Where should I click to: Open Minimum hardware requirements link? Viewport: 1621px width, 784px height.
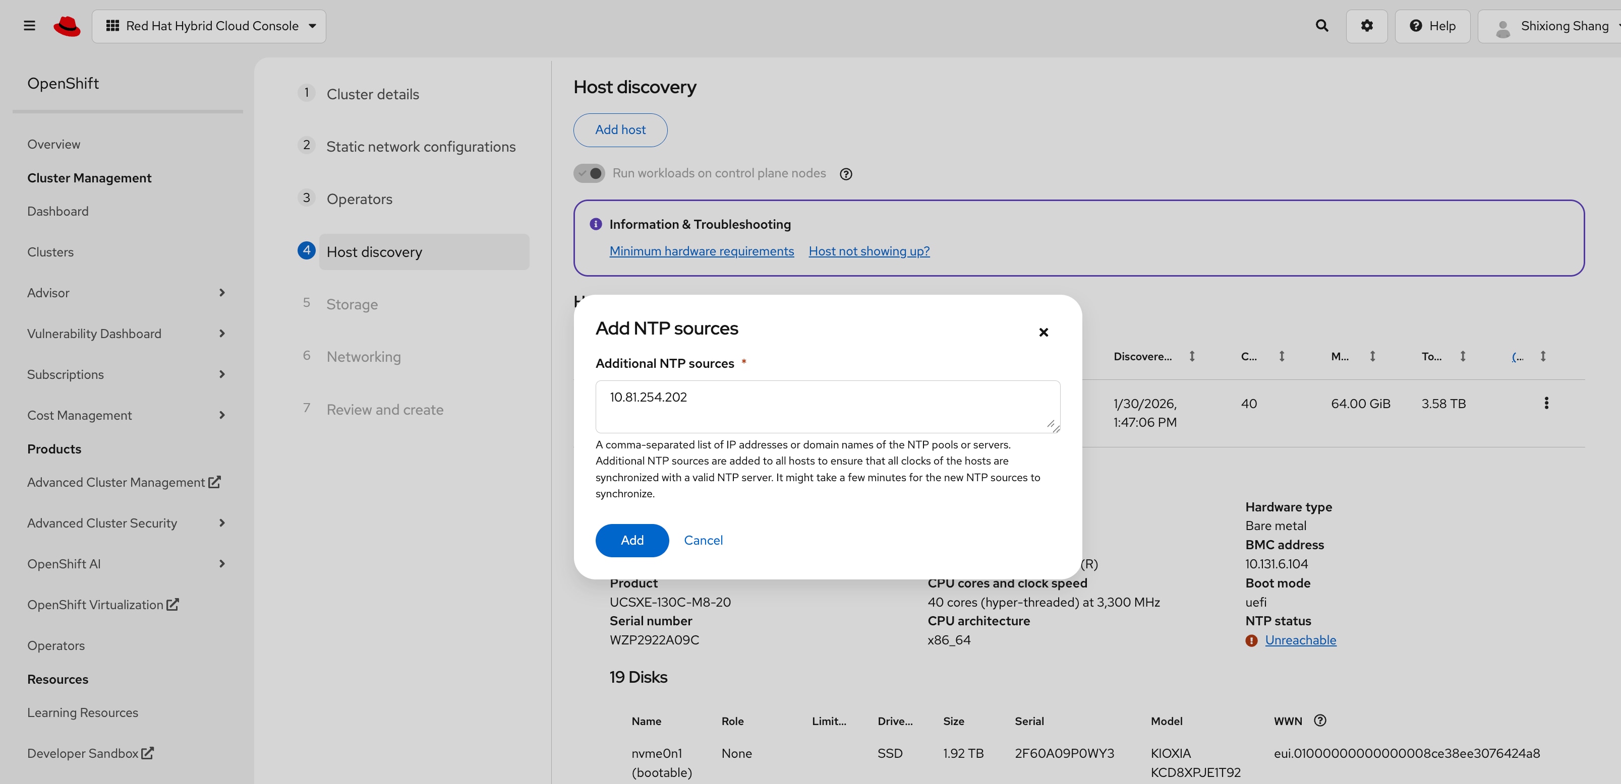coord(702,251)
